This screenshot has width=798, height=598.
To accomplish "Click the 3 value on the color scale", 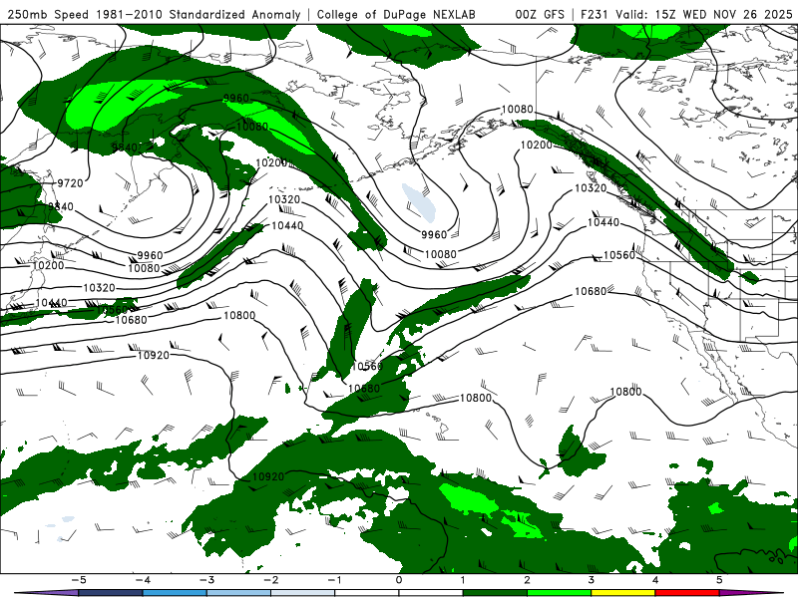I will 592,580.
